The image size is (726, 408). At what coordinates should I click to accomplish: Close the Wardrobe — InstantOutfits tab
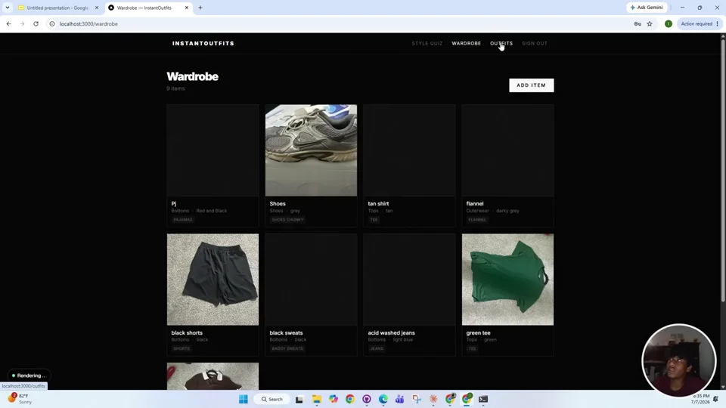coord(187,8)
